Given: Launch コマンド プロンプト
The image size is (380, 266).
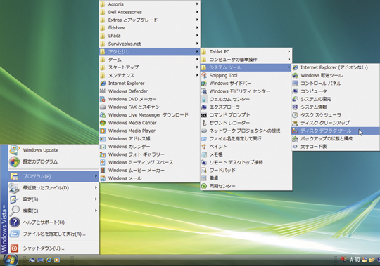Looking at the screenshot, I should [246, 115].
